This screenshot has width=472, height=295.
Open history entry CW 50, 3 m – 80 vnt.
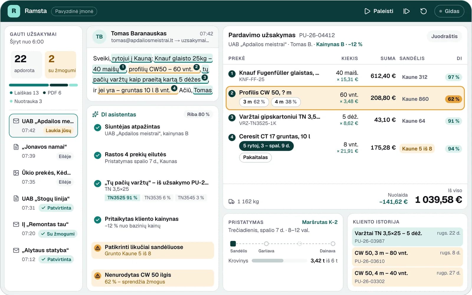click(407, 257)
